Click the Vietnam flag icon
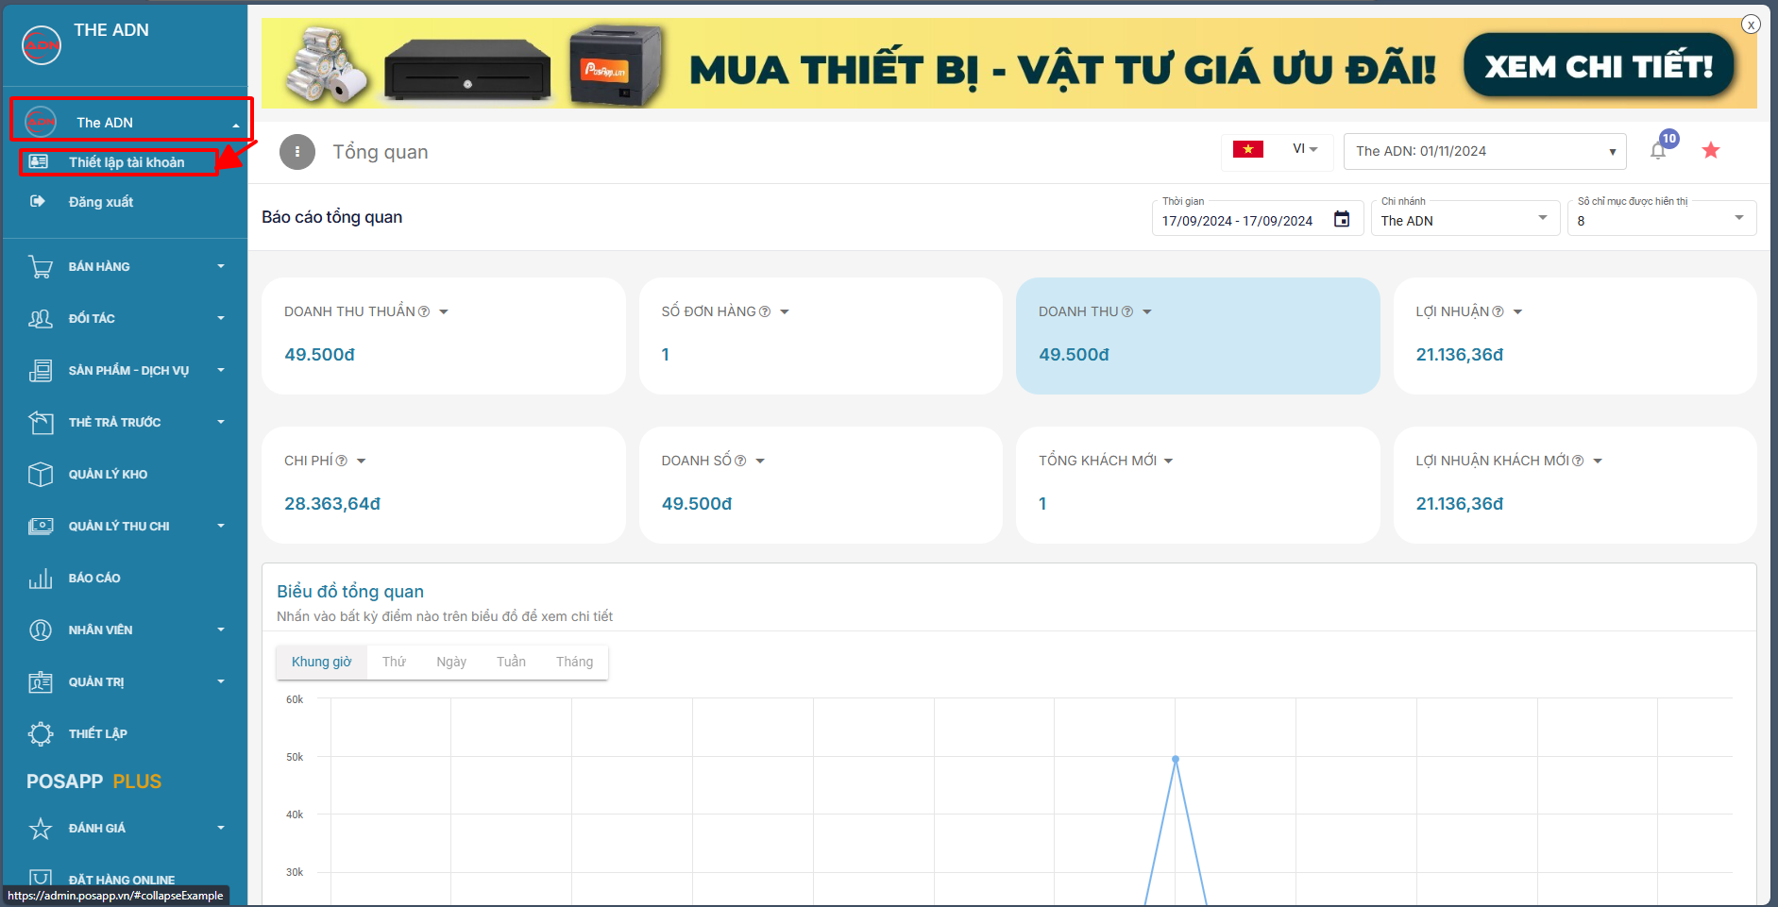 pos(1248,149)
